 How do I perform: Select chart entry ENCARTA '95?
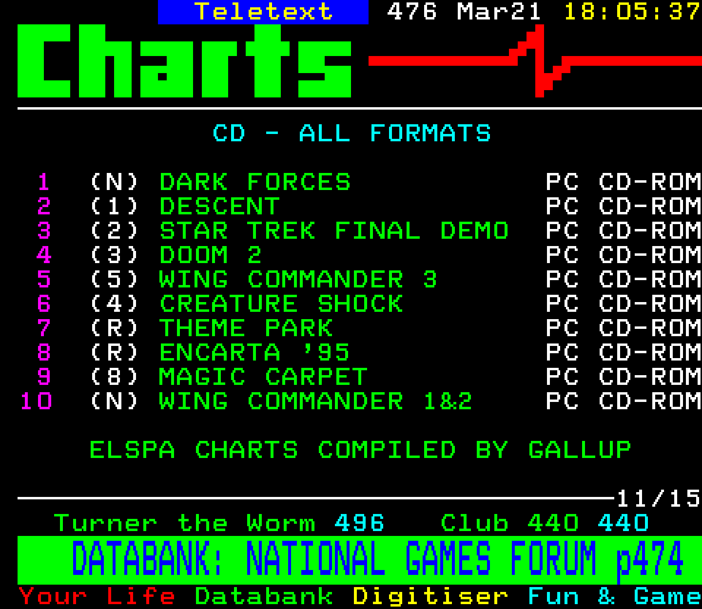pyautogui.click(x=254, y=353)
